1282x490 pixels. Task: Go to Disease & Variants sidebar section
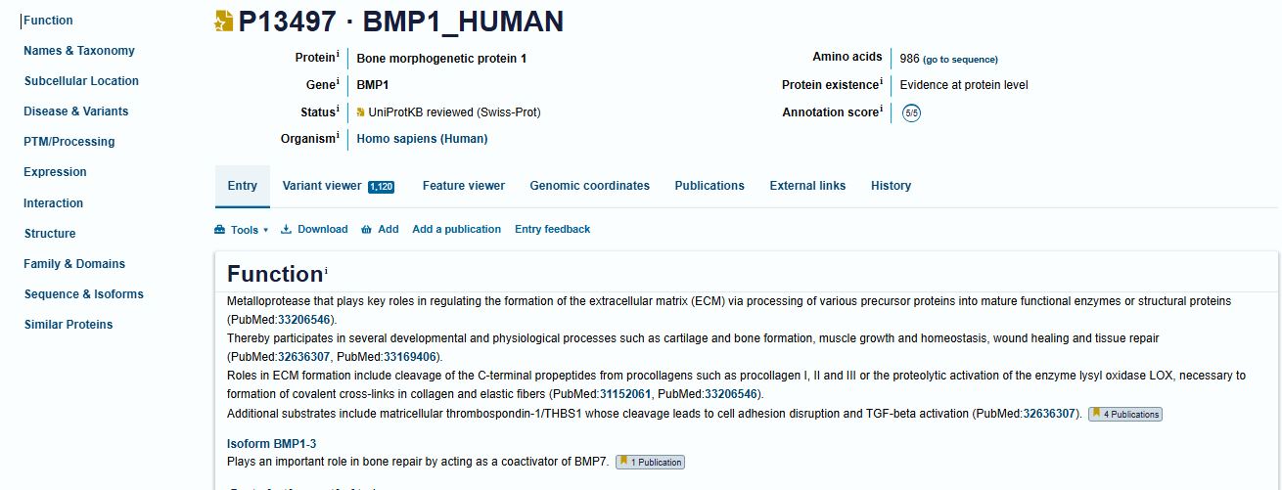click(x=76, y=111)
